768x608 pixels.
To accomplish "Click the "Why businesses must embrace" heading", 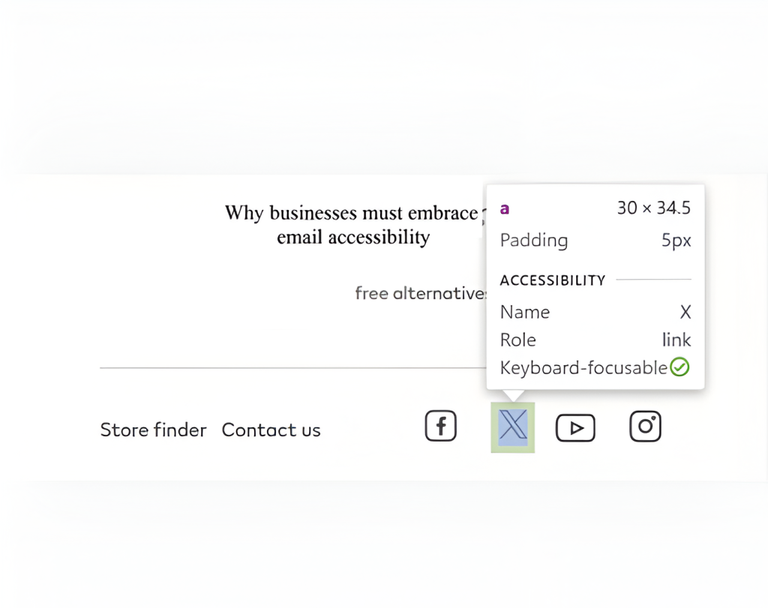I will click(x=351, y=213).
